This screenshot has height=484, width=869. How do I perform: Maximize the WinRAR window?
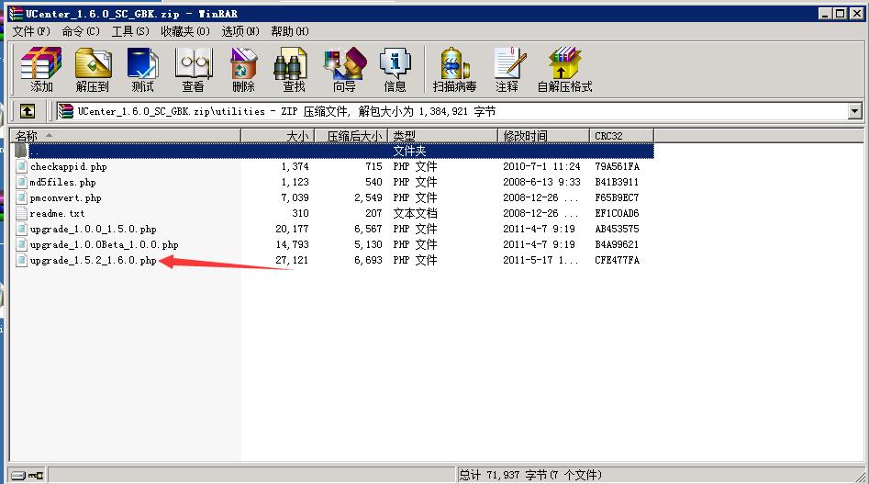point(841,13)
